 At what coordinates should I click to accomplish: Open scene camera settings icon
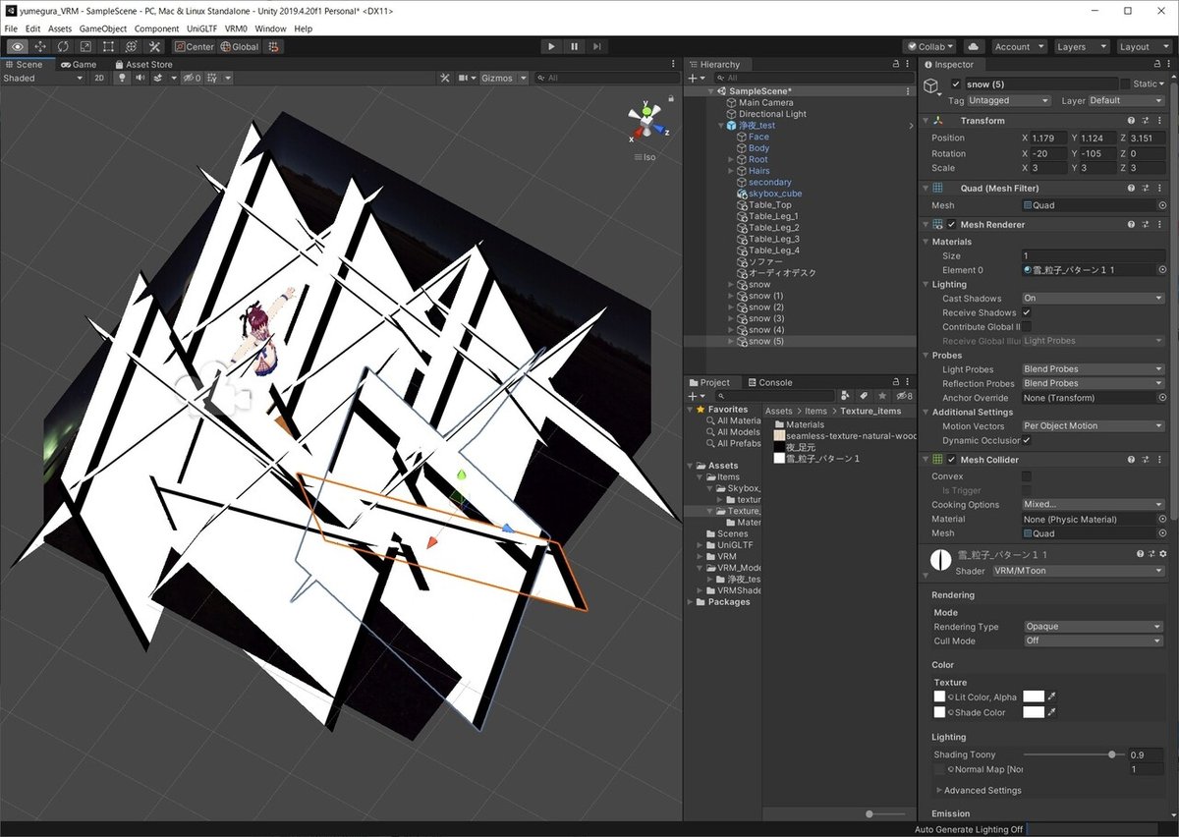click(x=465, y=78)
